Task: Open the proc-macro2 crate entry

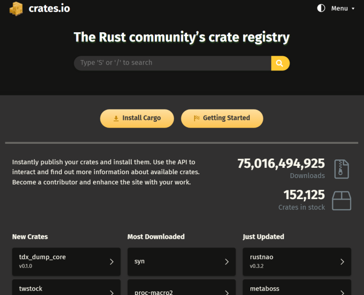Action: [174, 291]
